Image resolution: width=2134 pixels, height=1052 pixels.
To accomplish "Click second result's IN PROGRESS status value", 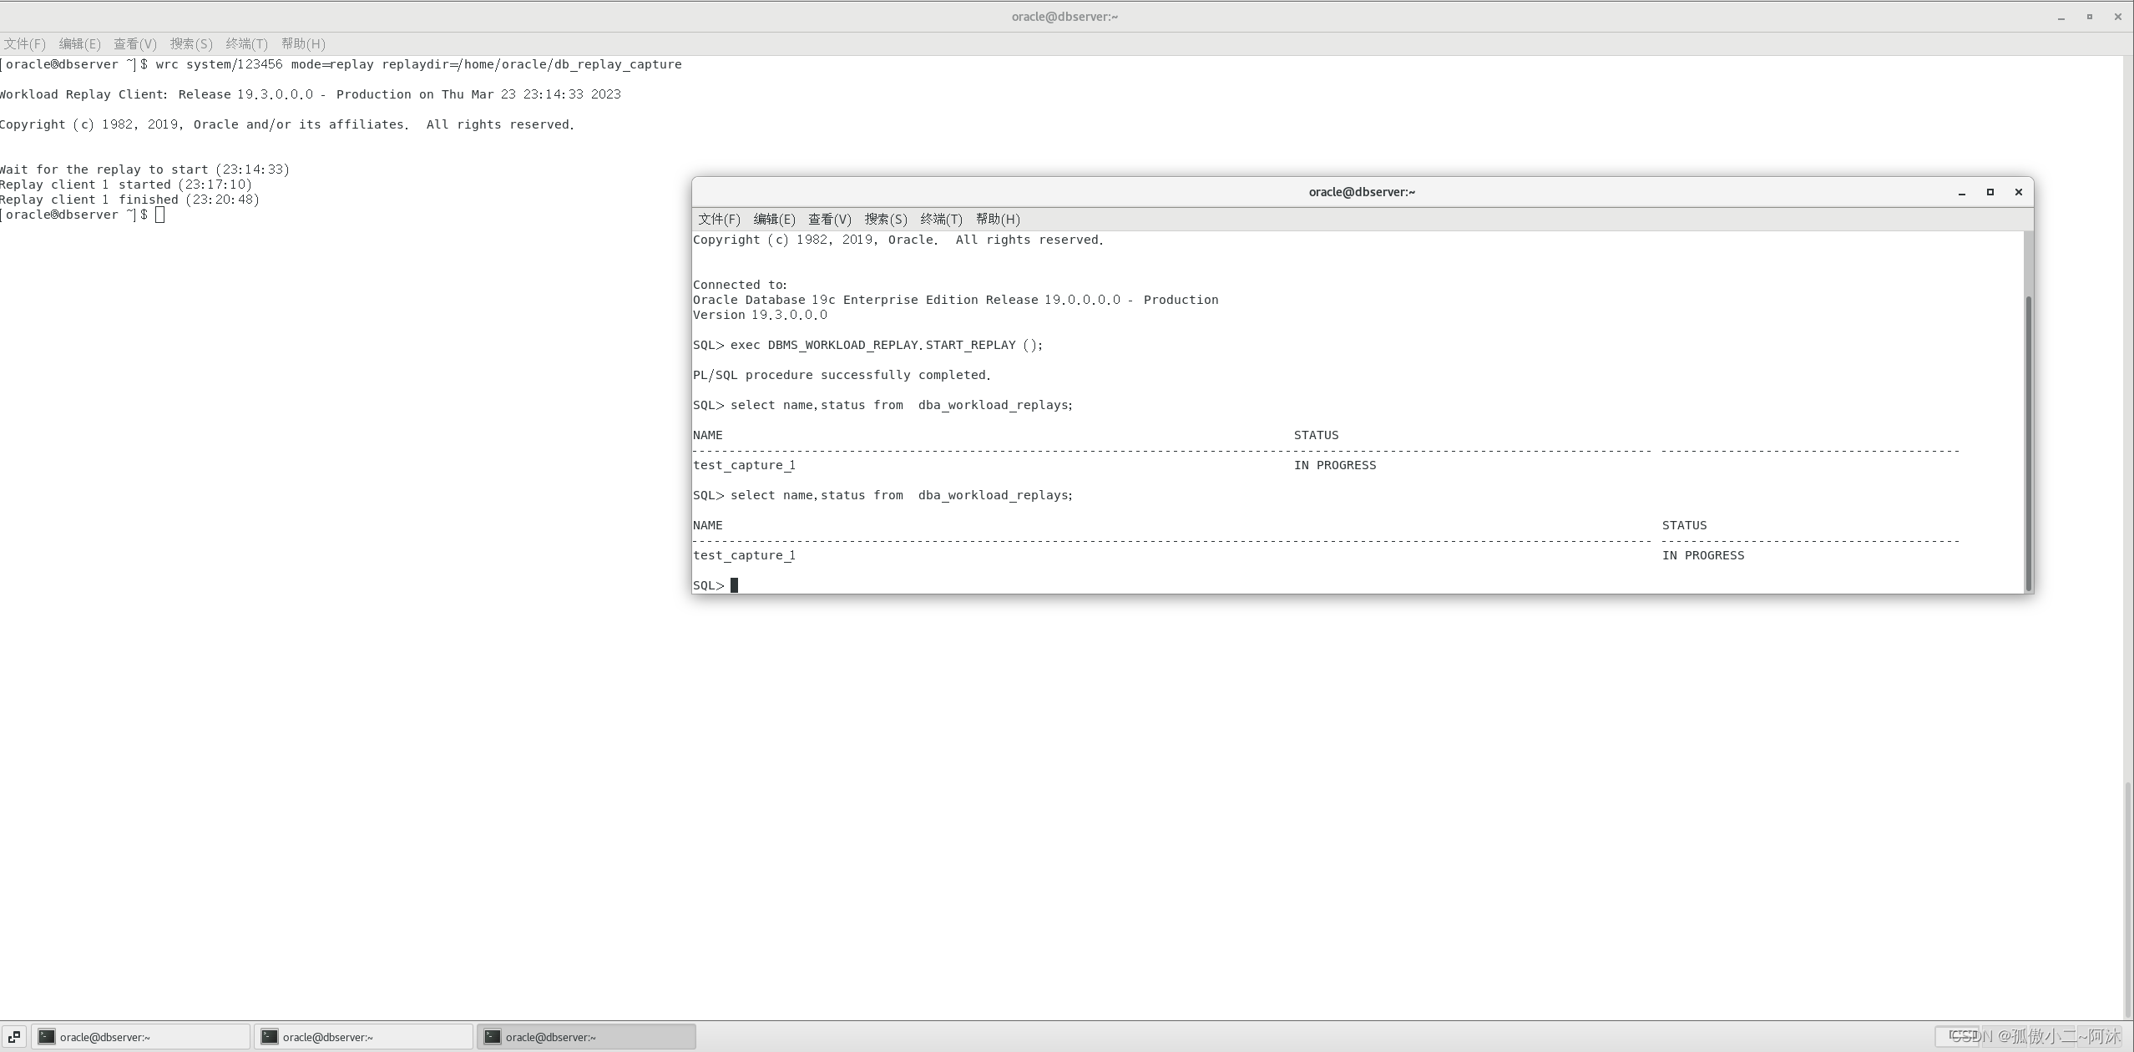I will [x=1703, y=555].
